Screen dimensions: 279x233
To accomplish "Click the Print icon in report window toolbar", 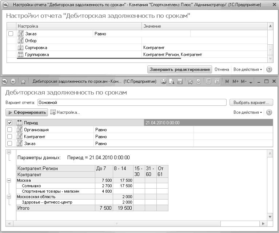I will tap(163, 82).
